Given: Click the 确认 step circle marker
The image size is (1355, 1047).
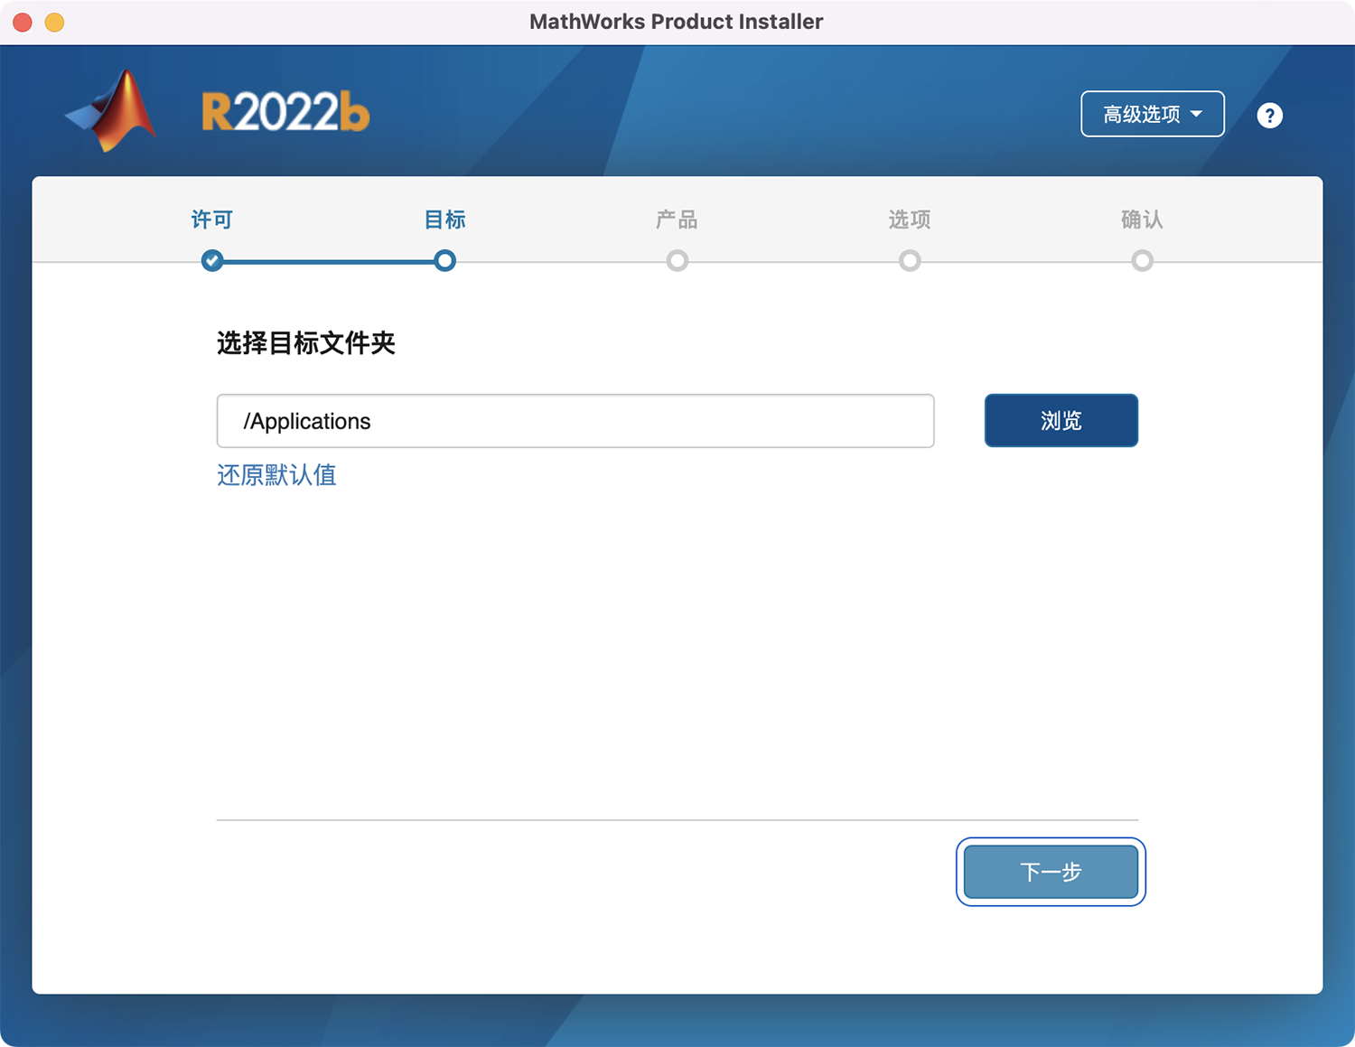Looking at the screenshot, I should click(x=1142, y=261).
